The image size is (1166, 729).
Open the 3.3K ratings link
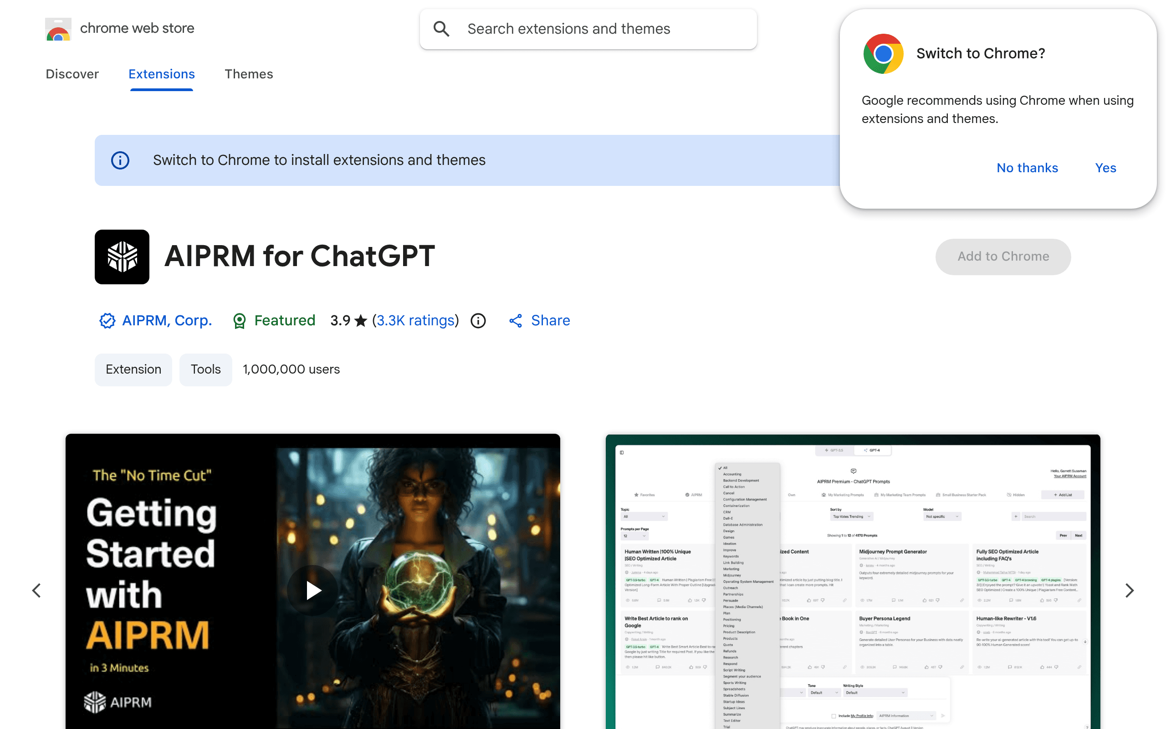pyautogui.click(x=415, y=321)
